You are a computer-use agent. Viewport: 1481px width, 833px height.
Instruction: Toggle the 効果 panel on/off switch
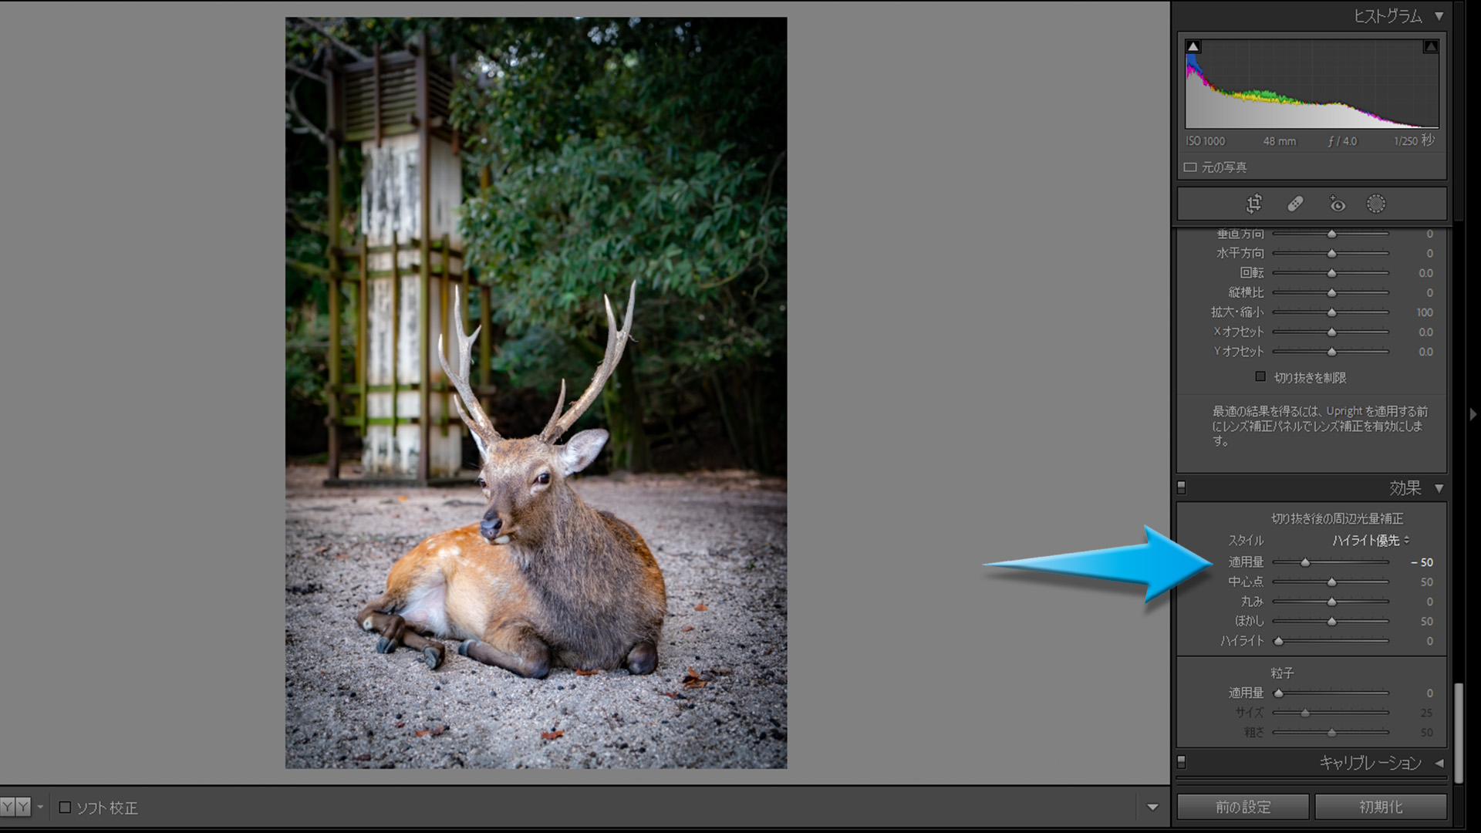click(1181, 487)
